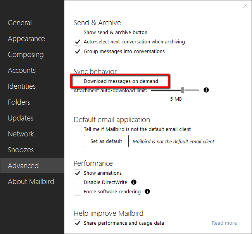252x234 pixels.
Task: Open Identities settings
Action: (32, 86)
